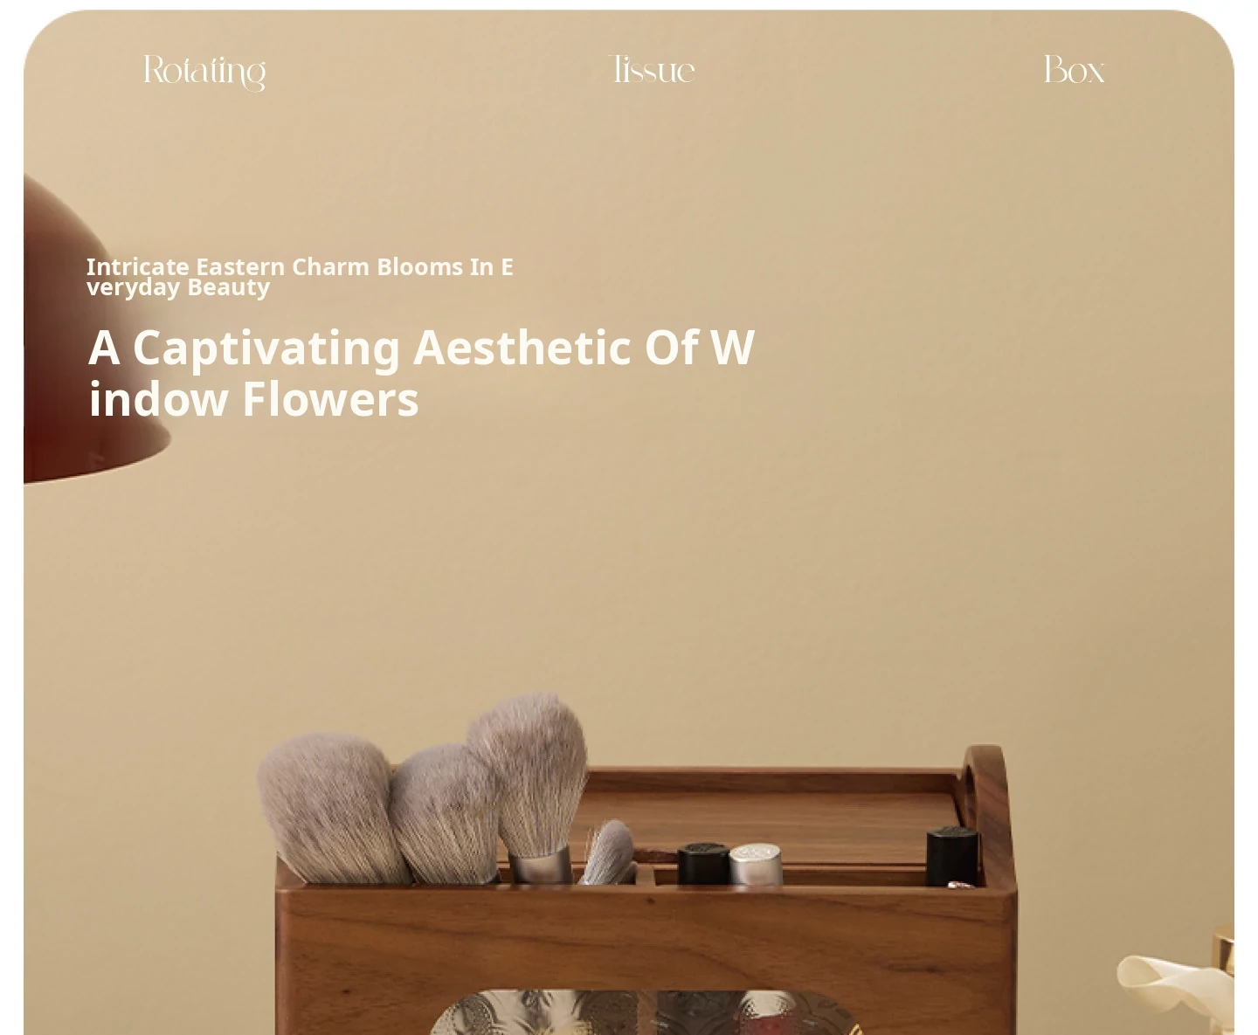Screen dimensions: 1258x1035
Task: Select the "Intricate Eastern Charm" subheading text
Action: [300, 276]
